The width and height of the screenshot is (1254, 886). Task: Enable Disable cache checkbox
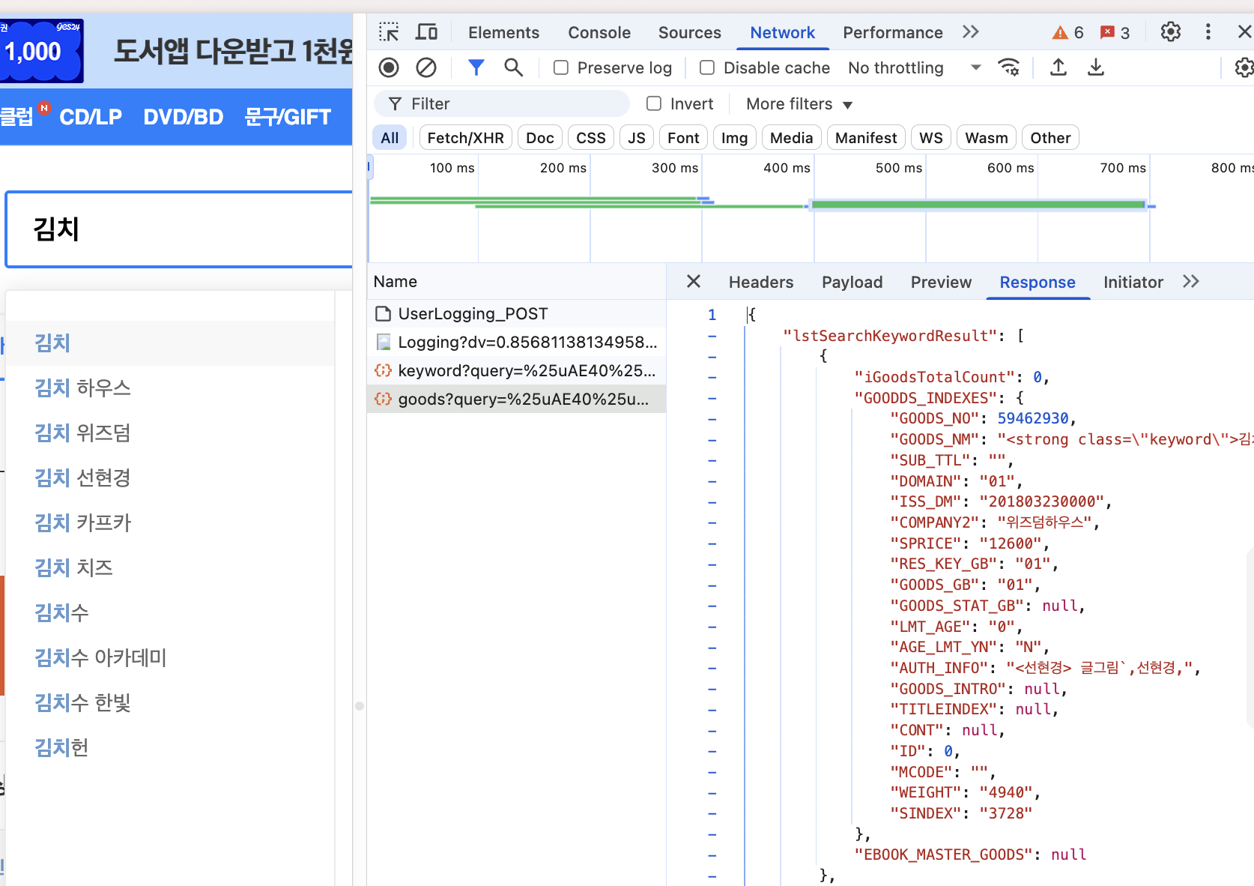[x=707, y=67]
